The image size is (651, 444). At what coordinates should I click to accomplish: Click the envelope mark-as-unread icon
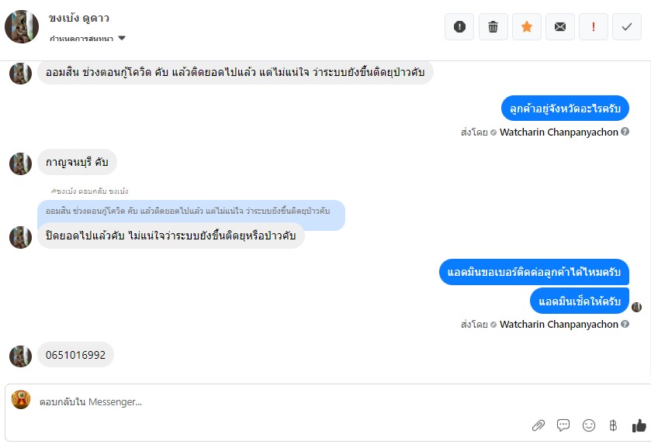[x=560, y=27]
